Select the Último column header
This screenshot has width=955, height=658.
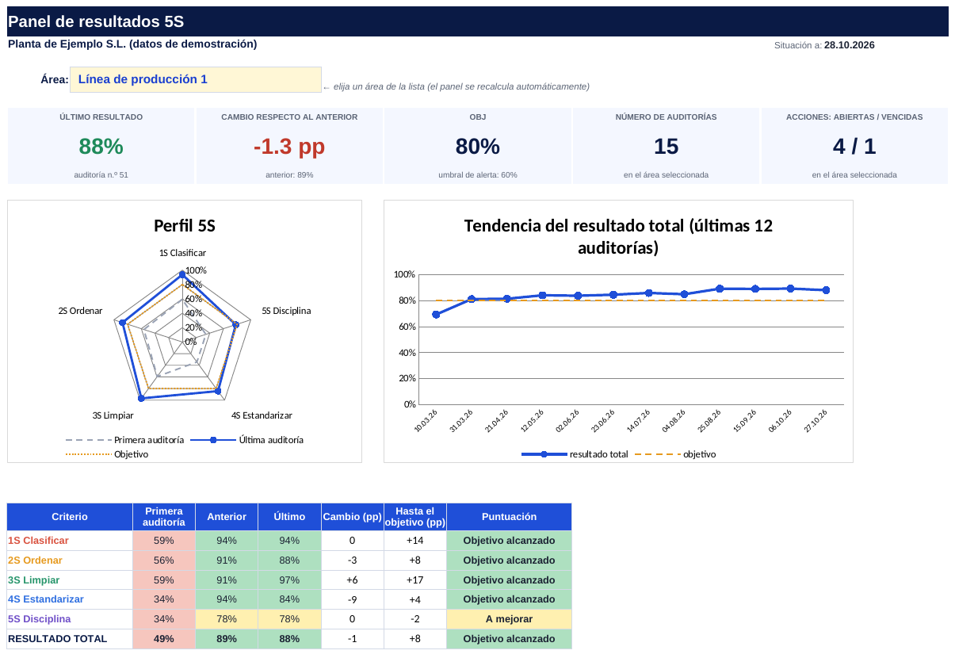pos(289,517)
